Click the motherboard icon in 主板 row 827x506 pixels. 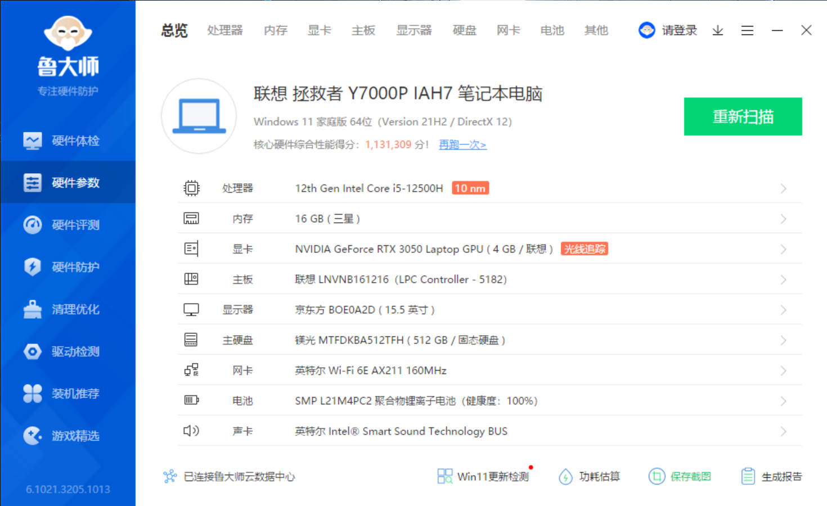[x=191, y=279]
